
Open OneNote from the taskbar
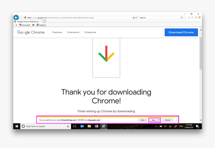click(96, 126)
